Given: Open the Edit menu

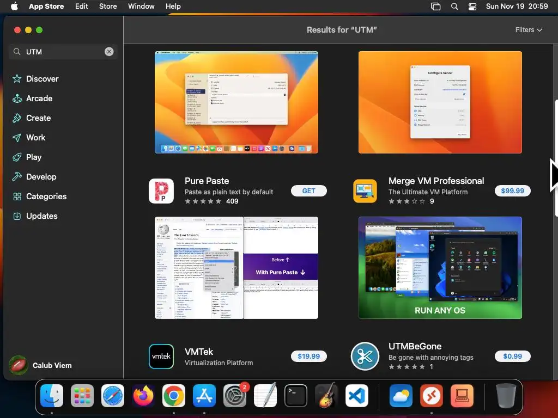Looking at the screenshot, I should click(82, 7).
